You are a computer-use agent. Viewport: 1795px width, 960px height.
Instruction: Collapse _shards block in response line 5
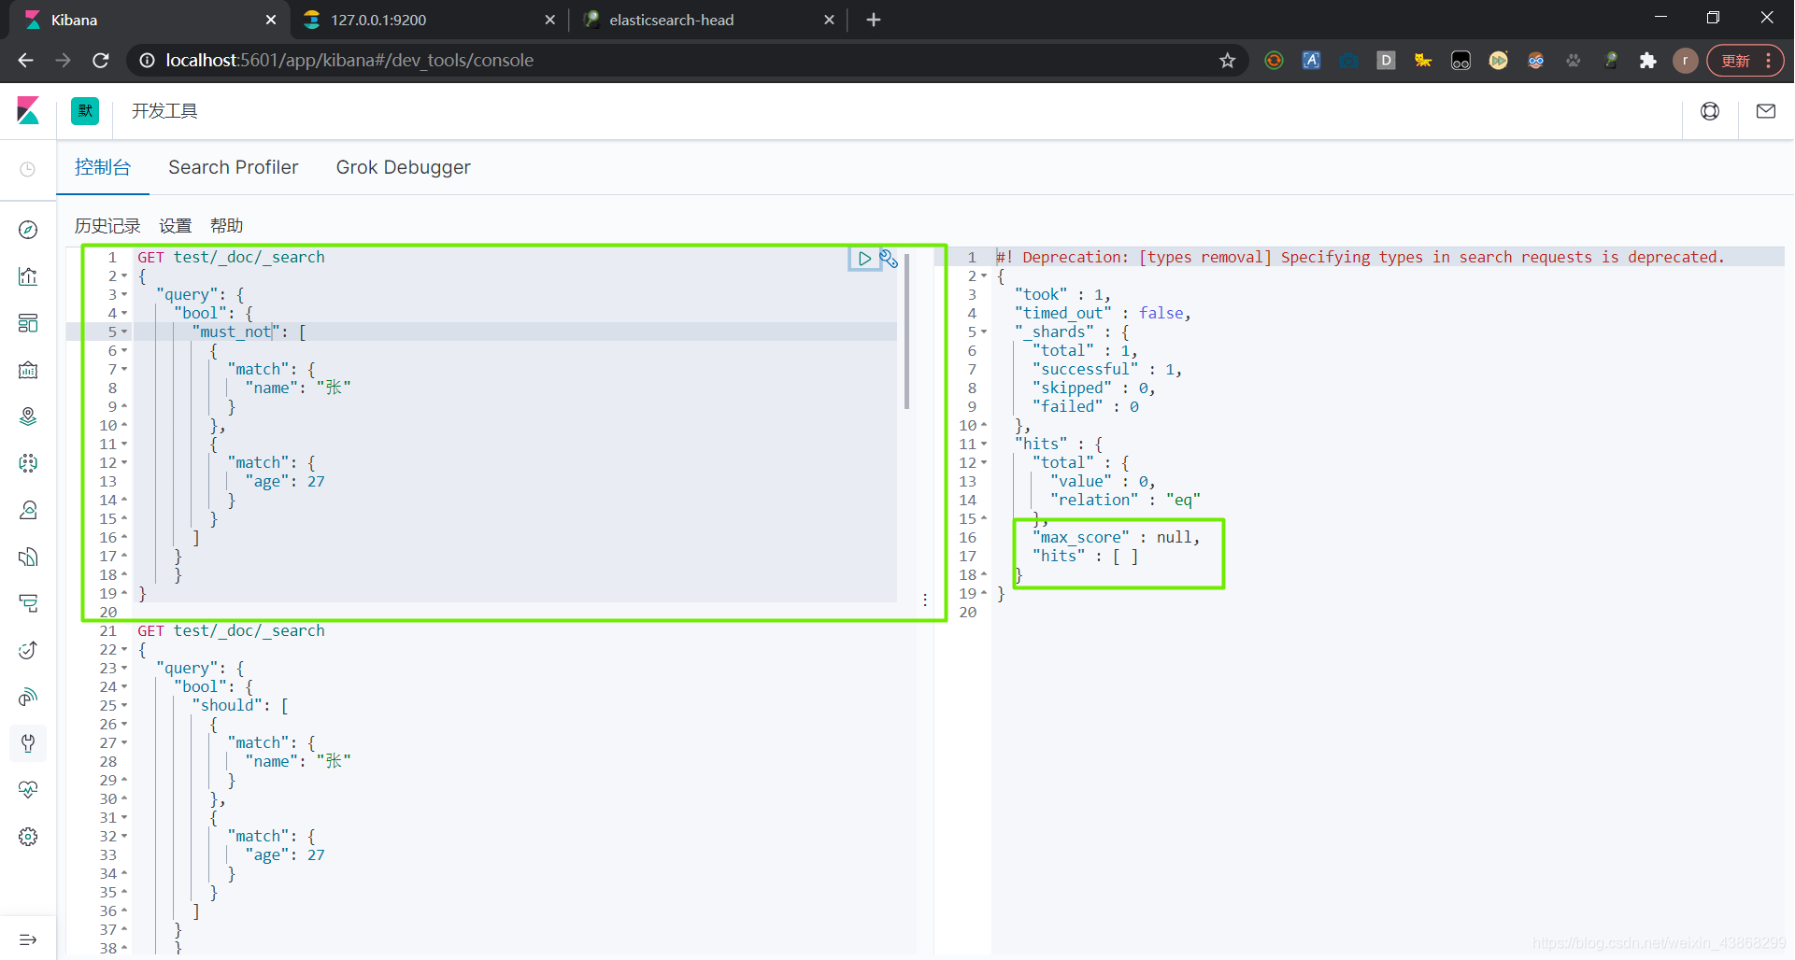(984, 332)
